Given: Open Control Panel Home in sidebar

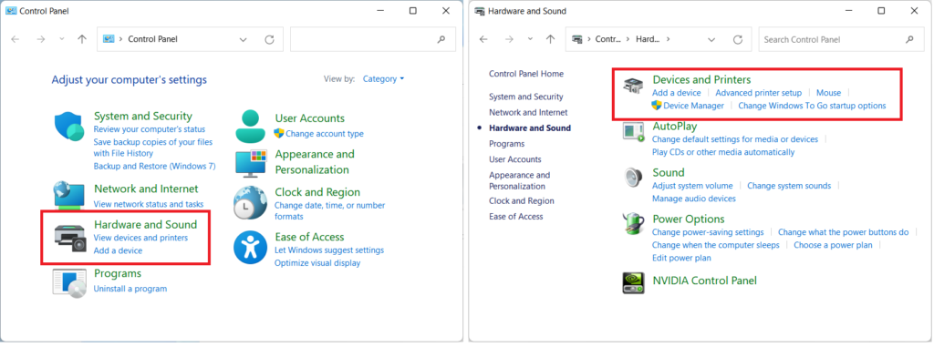Looking at the screenshot, I should (526, 74).
